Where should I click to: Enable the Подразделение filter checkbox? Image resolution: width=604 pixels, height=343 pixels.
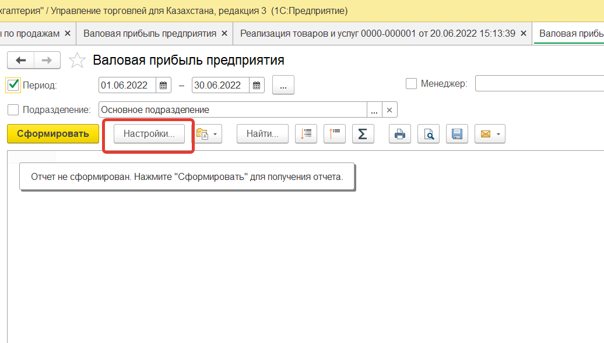13,109
